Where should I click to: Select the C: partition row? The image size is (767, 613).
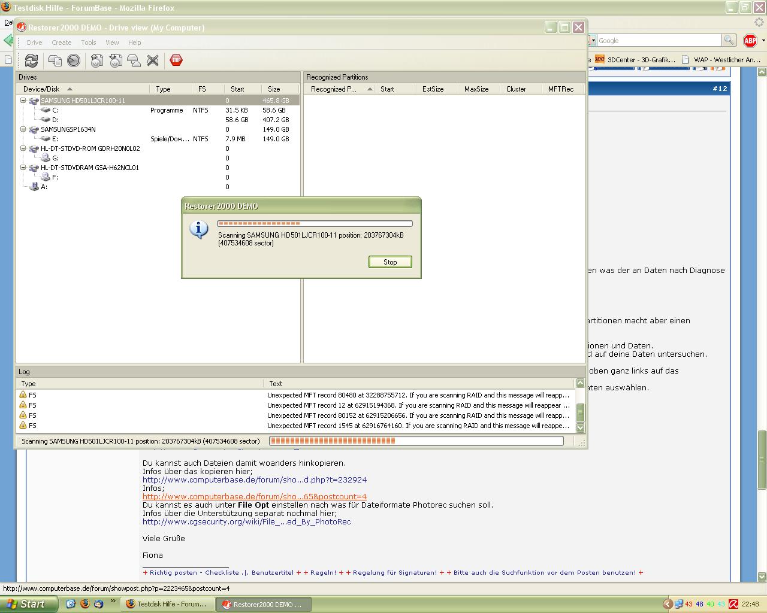click(159, 110)
